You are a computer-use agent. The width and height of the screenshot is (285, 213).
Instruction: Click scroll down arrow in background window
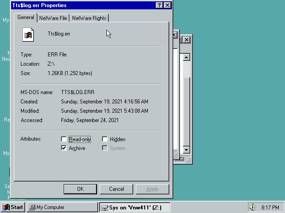coord(187,150)
